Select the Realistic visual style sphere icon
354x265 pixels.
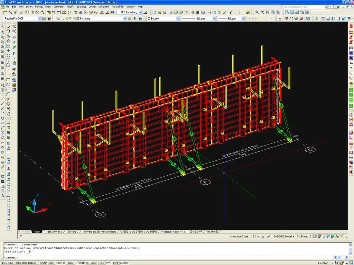(301, 19)
